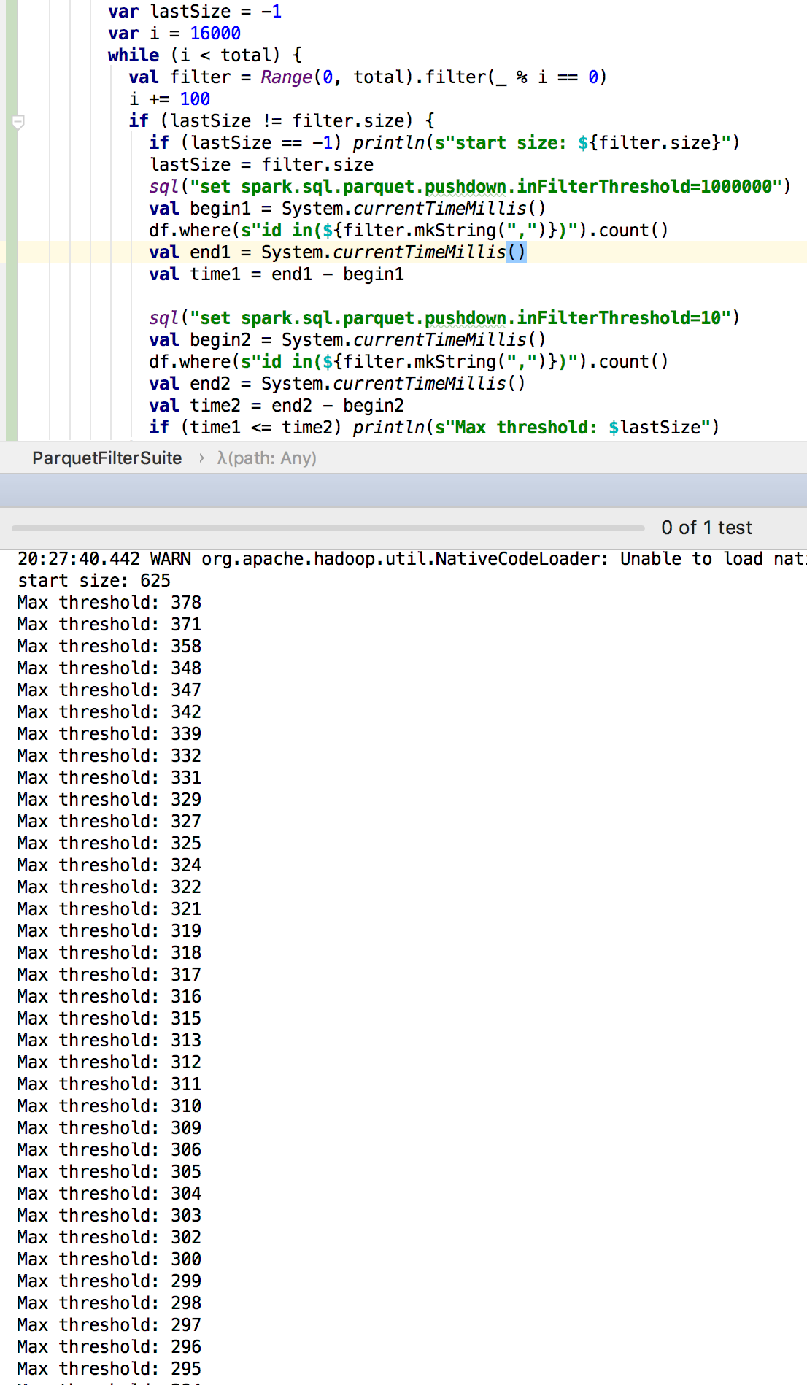Click the 'Max threshold: 310' output line
807x1385 pixels.
click(109, 1106)
